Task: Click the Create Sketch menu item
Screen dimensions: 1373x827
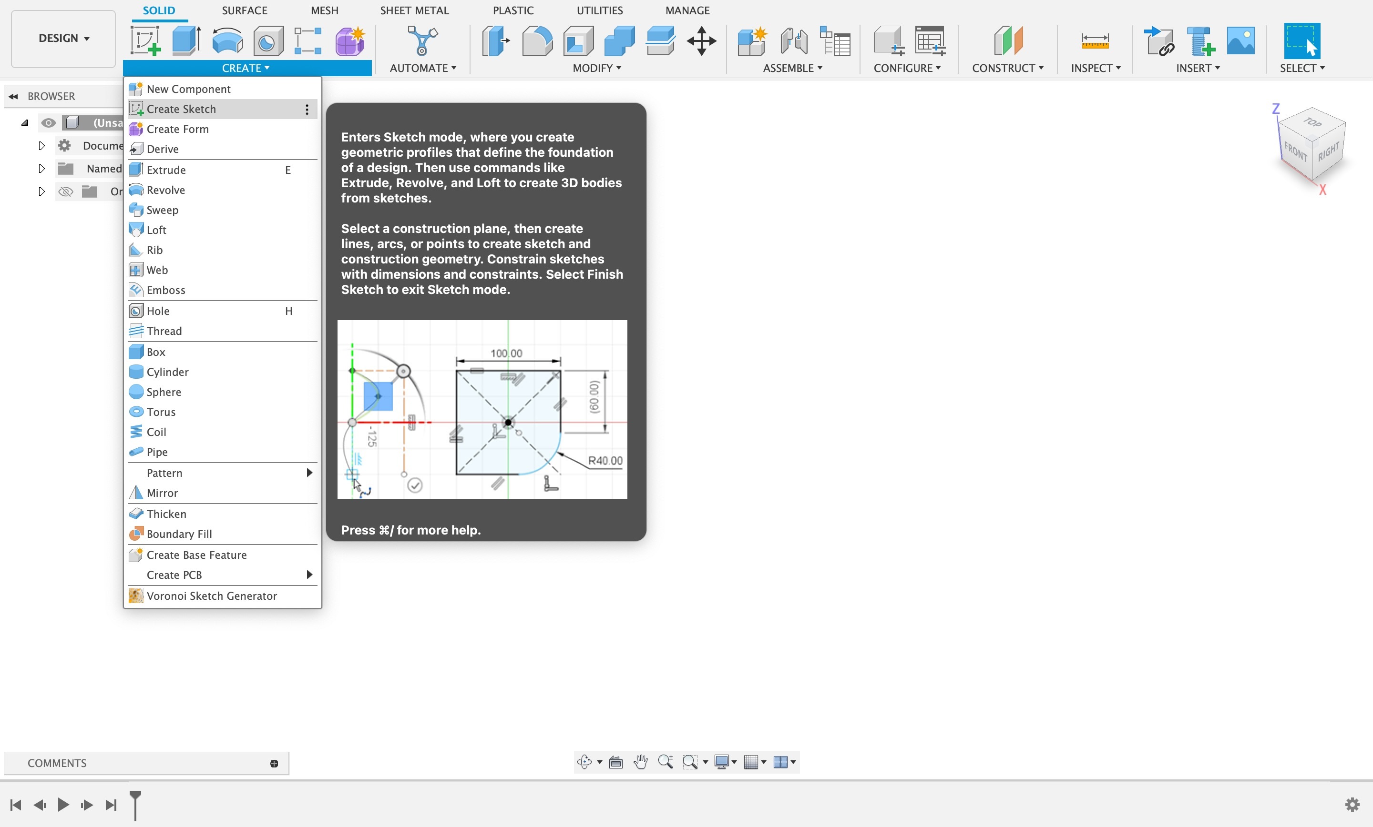Action: (x=182, y=108)
